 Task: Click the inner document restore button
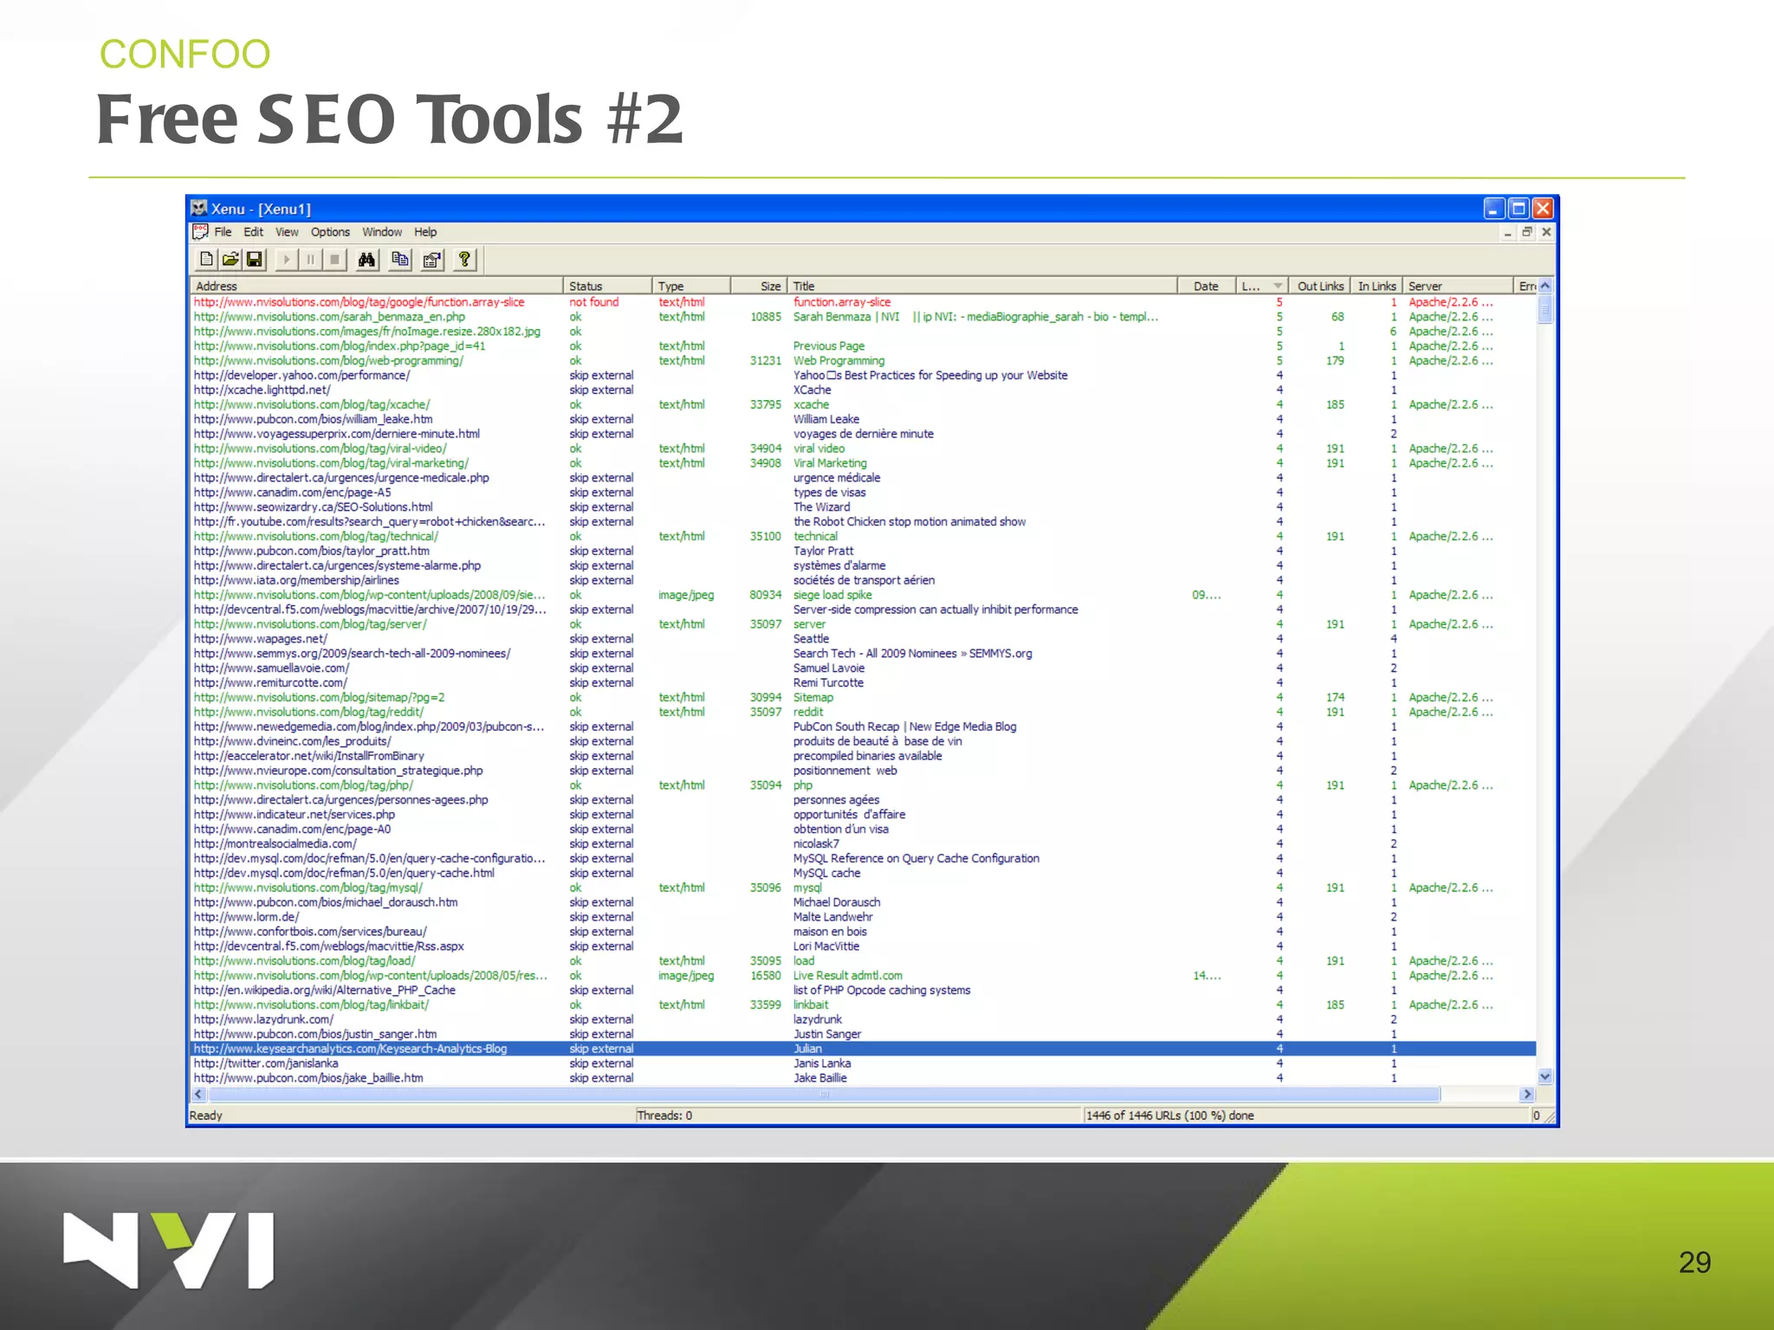tap(1527, 232)
